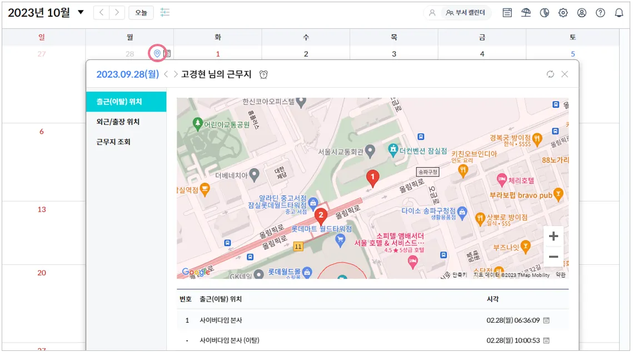Open note icon beside 06:36:09 time
The image size is (633, 352).
546,320
